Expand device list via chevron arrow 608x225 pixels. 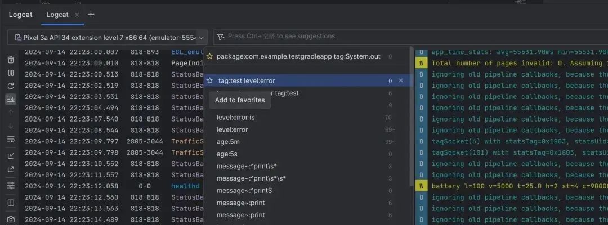[201, 38]
